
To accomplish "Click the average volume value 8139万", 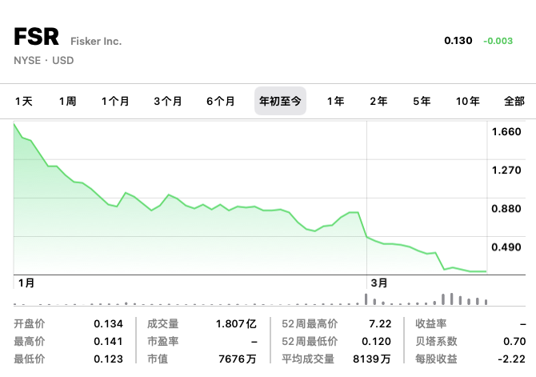I will [372, 359].
